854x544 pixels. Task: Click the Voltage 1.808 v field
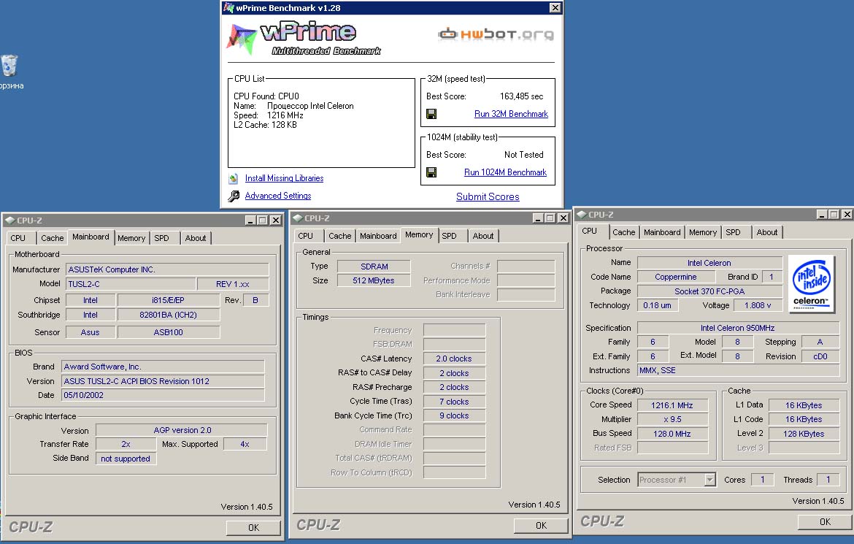pyautogui.click(x=758, y=305)
